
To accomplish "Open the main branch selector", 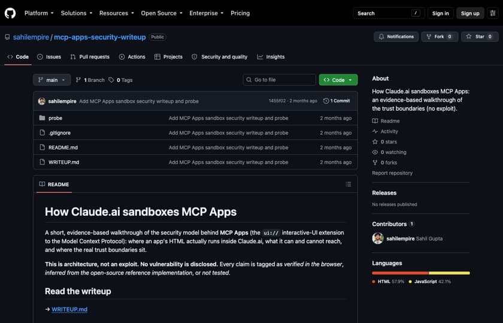I will coord(51,80).
